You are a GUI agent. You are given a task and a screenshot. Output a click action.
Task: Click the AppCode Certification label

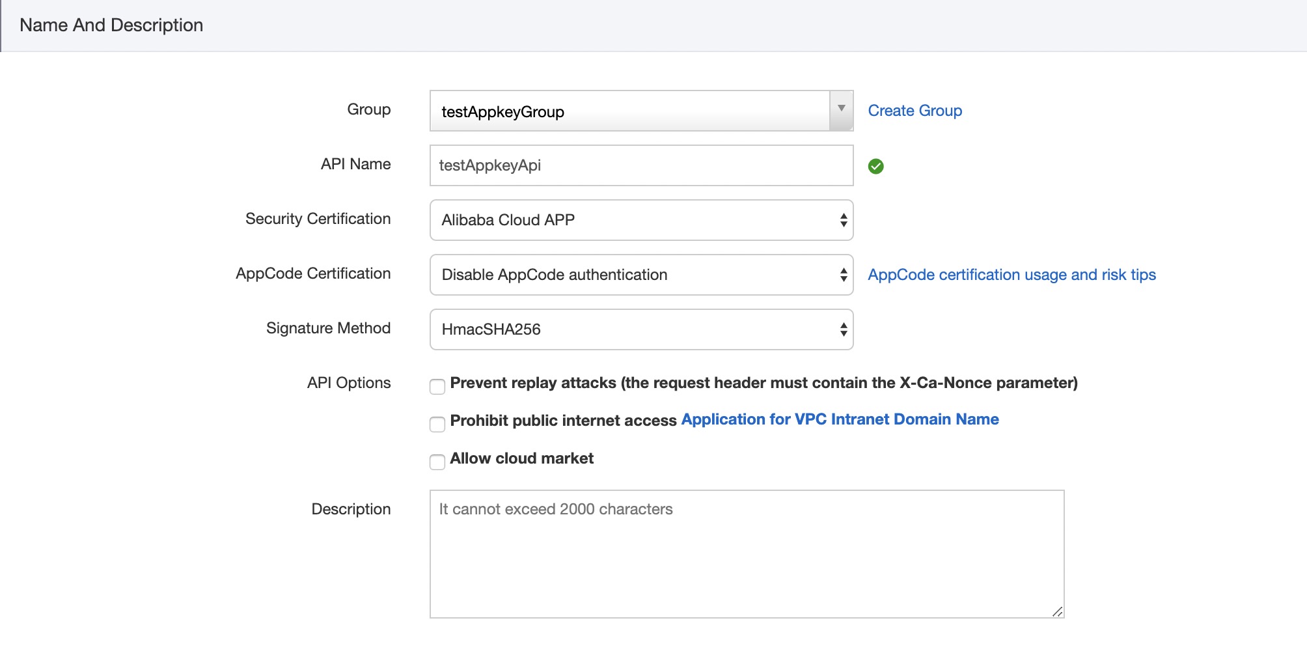point(313,273)
